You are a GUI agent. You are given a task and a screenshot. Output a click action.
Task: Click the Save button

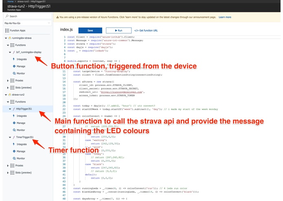pos(90,31)
